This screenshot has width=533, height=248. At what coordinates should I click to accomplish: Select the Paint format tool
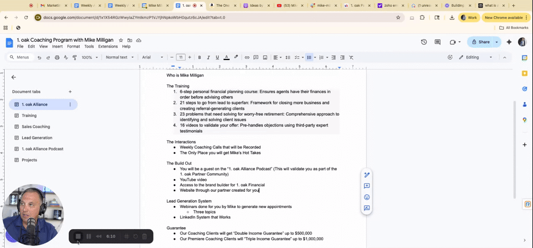tap(75, 57)
